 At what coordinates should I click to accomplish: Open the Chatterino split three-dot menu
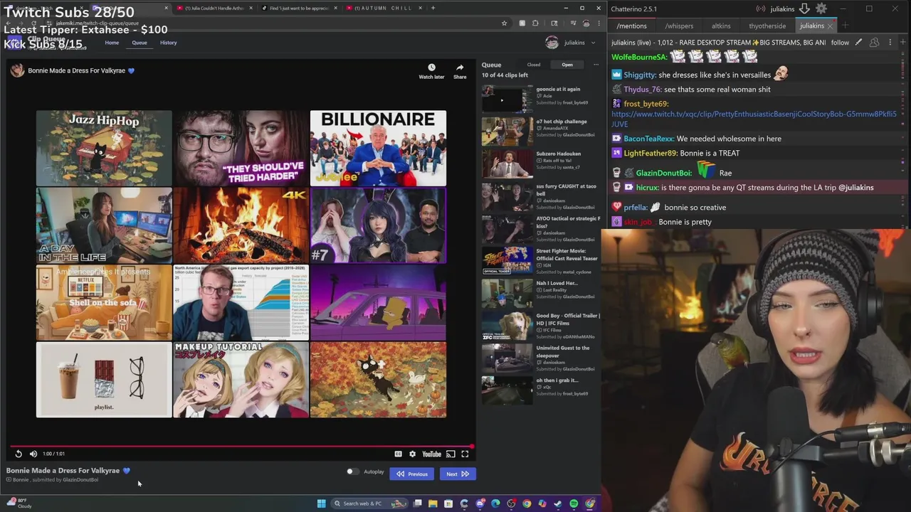click(890, 43)
